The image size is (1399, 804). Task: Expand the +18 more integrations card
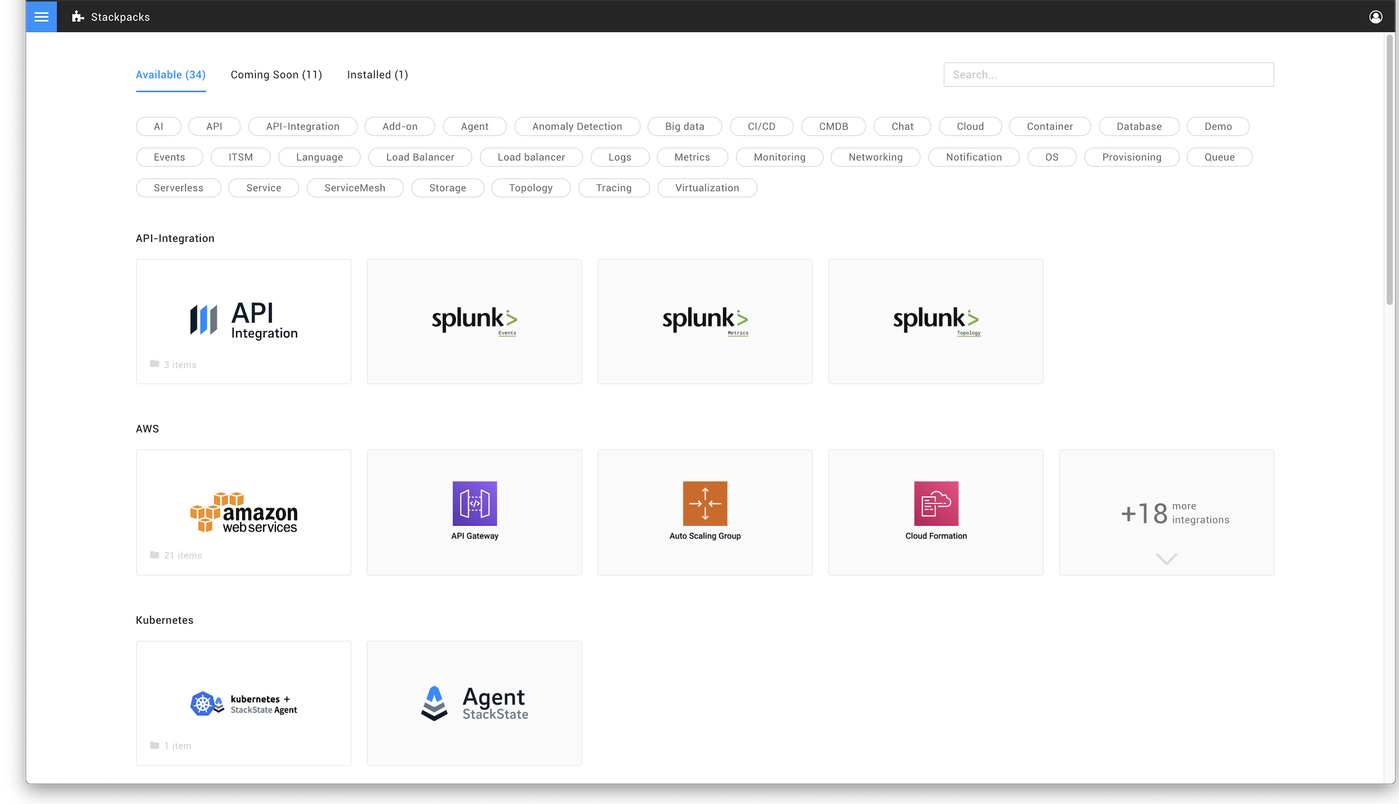(1166, 512)
